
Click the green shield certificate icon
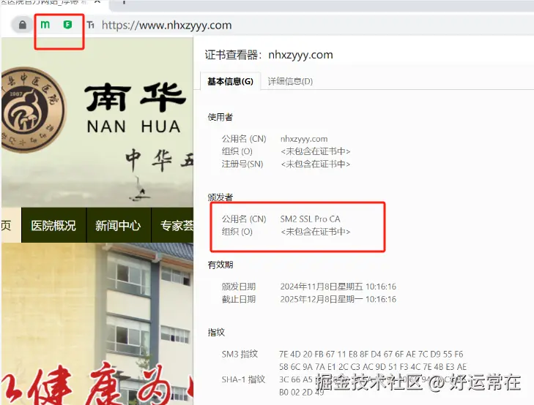pyautogui.click(x=68, y=24)
